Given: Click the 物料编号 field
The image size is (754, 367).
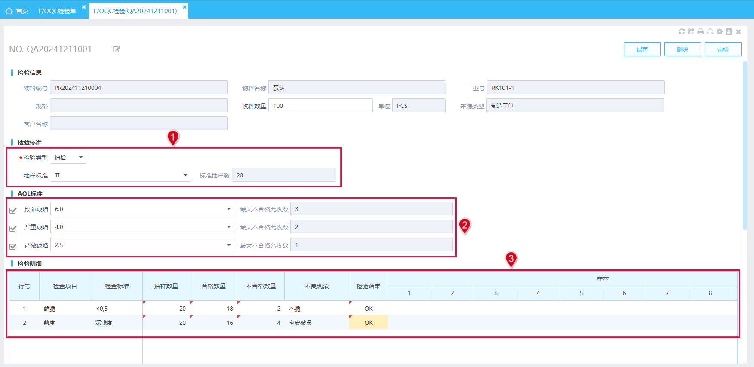Looking at the screenshot, I should (138, 88).
